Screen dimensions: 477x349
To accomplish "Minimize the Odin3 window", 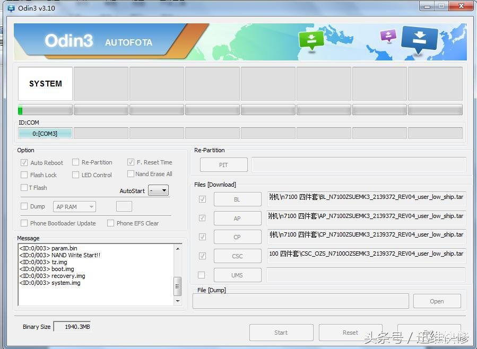I will 427,7.
